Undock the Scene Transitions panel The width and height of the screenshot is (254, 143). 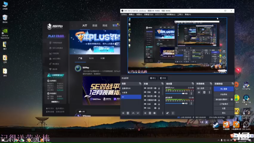click(211, 84)
